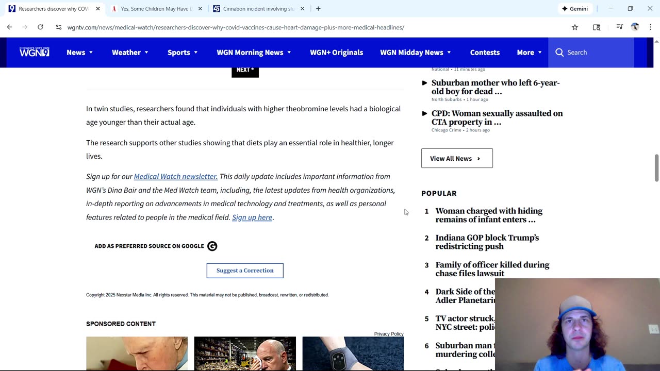This screenshot has height=371, width=660.
Task: Click the lens search icon beside bookmark star
Action: [x=597, y=27]
